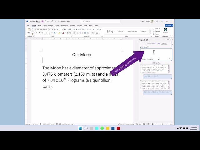This screenshot has height=150, width=200.
Task: Open the text highlight color picker
Action: click(x=61, y=33)
